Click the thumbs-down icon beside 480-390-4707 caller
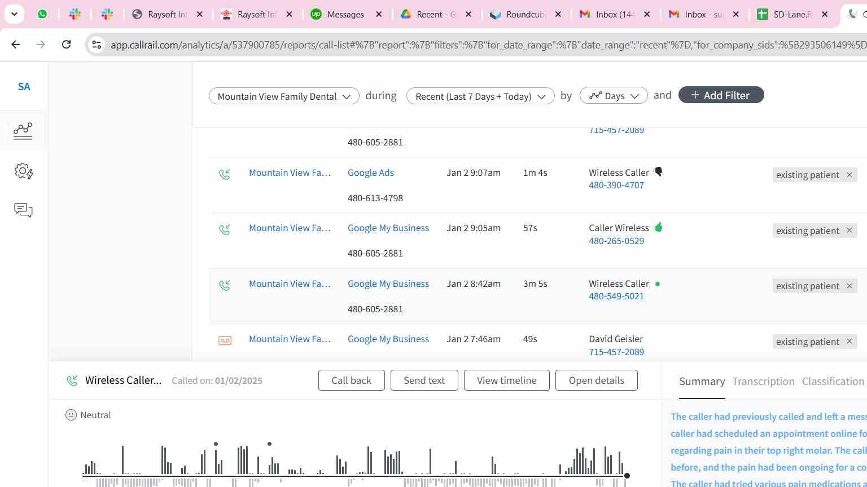 tap(658, 172)
